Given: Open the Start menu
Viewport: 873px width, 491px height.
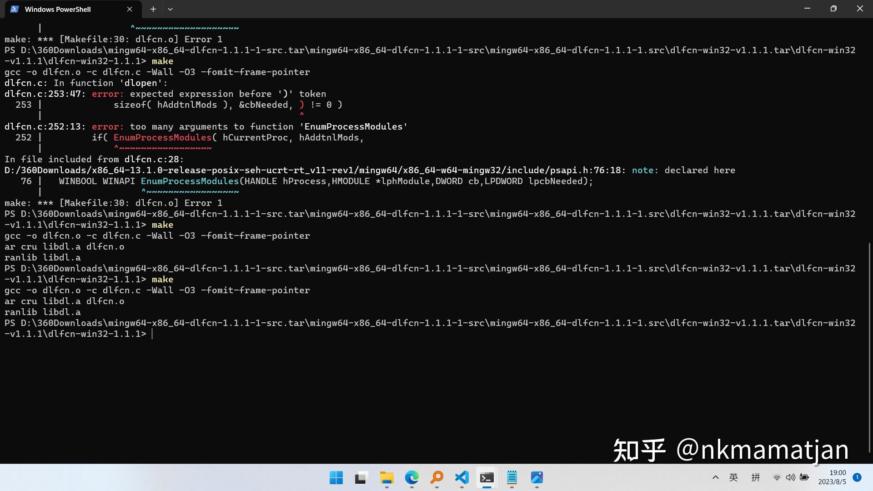Looking at the screenshot, I should coord(336,478).
